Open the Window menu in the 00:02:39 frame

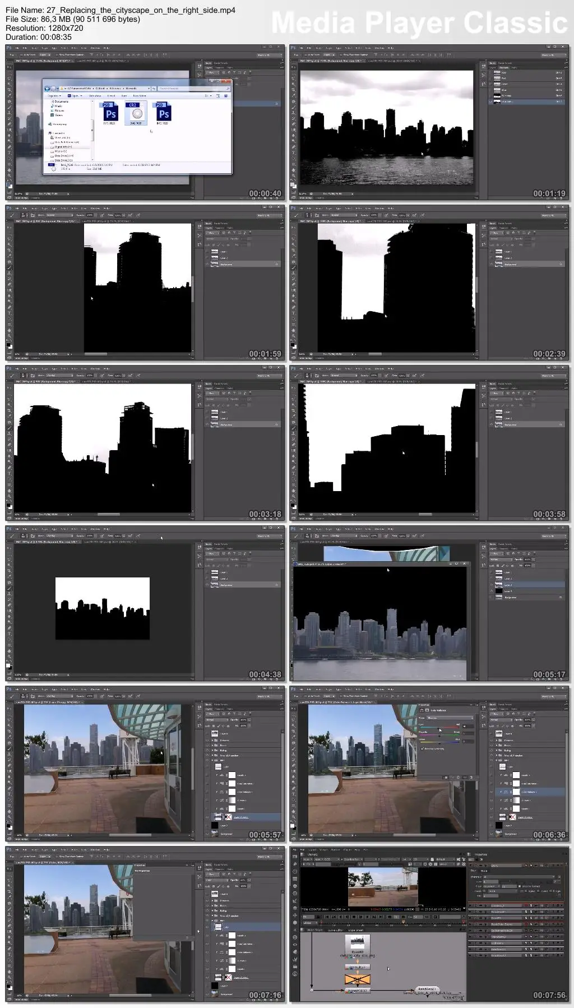(379, 209)
